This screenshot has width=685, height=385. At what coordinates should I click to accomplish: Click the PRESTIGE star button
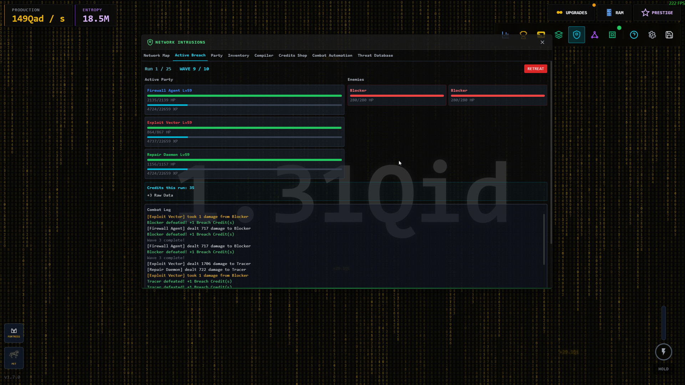coord(657,13)
